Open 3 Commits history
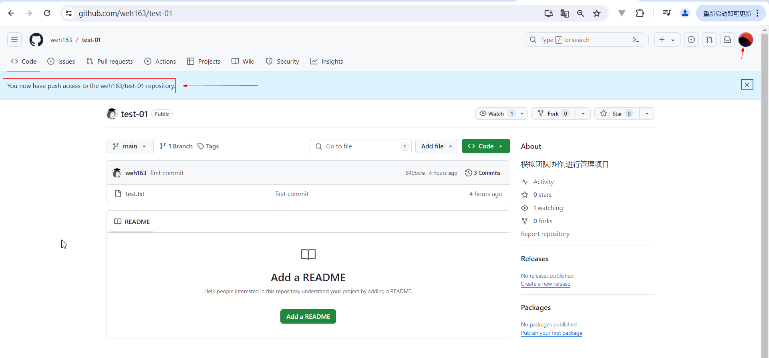Screen dimensions: 769x358 483,173
